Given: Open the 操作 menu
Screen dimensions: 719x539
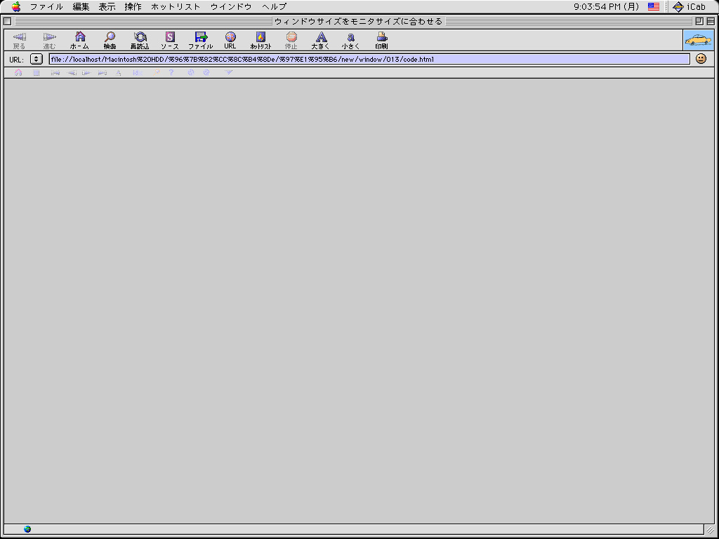Looking at the screenshot, I should pyautogui.click(x=133, y=6).
